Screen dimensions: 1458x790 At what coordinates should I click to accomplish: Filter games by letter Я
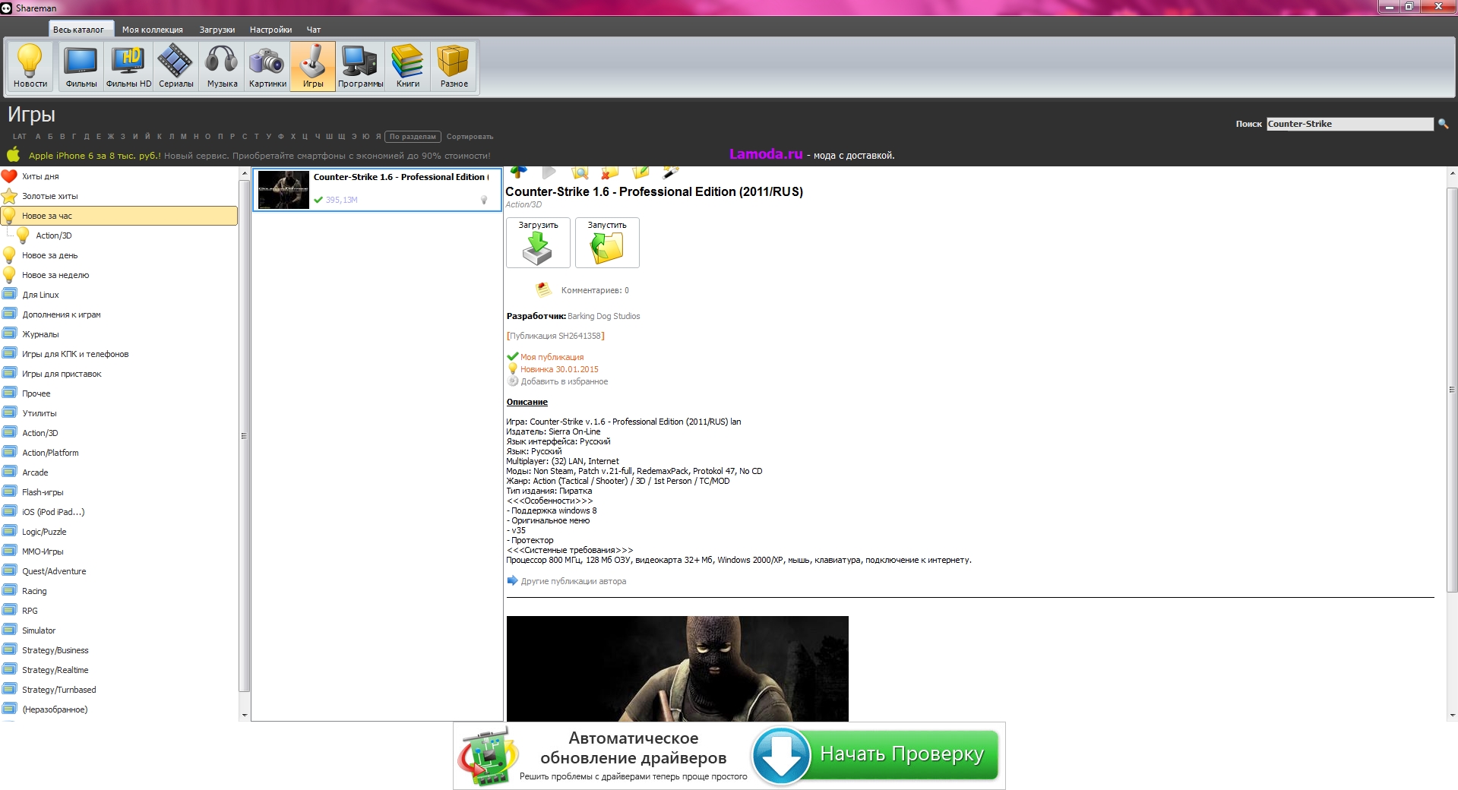[x=378, y=137]
